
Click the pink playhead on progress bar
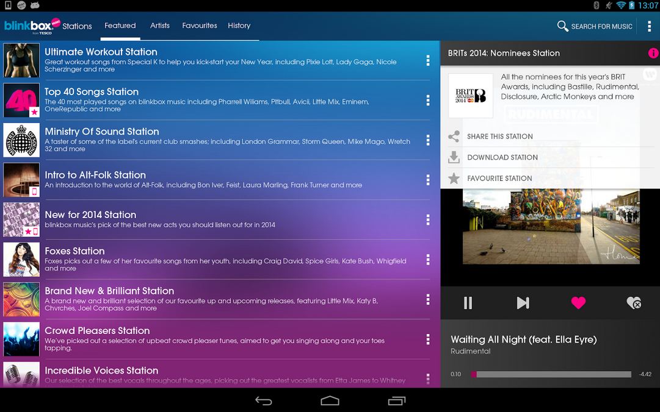474,374
